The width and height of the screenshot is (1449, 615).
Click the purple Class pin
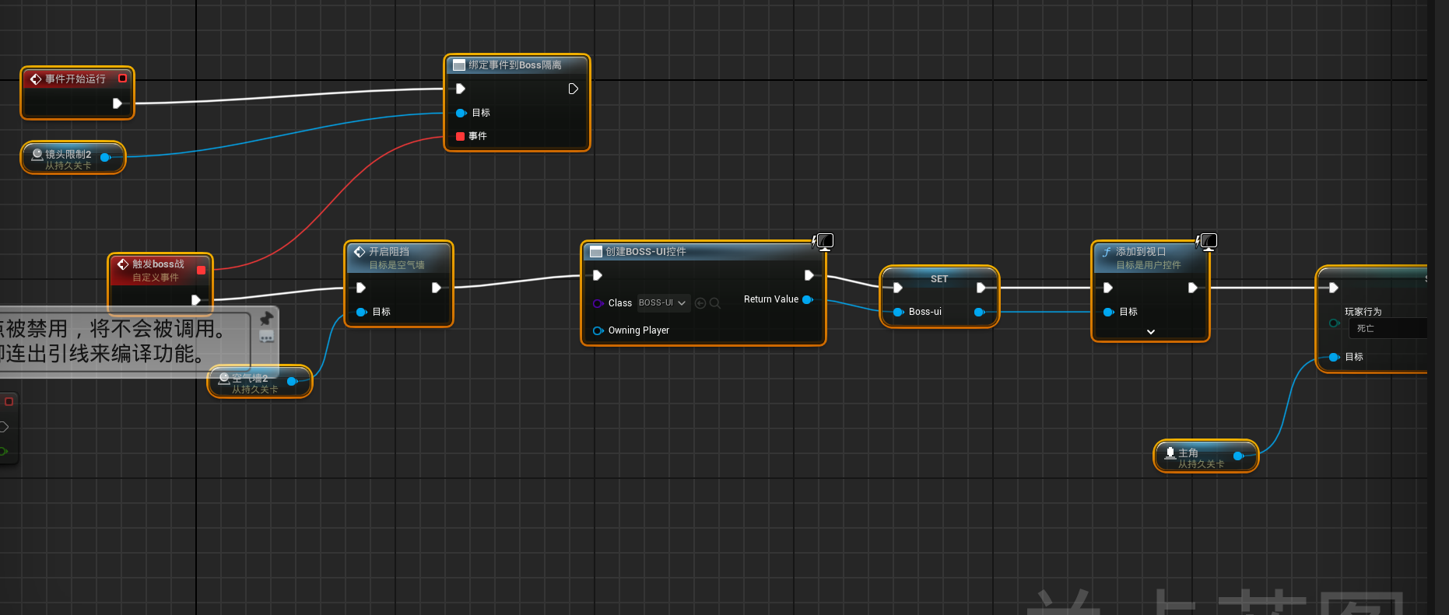(x=598, y=303)
